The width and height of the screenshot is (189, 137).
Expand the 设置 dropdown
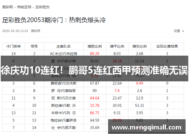(179, 31)
